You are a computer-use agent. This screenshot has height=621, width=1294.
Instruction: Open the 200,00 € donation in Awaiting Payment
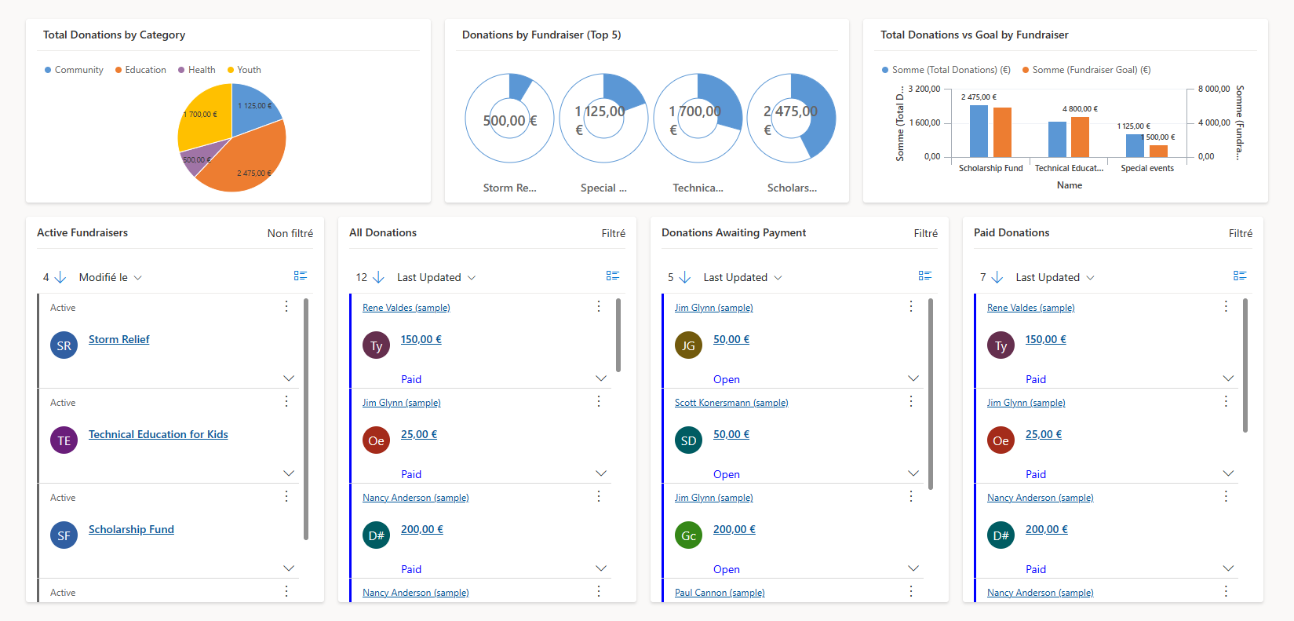coord(734,529)
